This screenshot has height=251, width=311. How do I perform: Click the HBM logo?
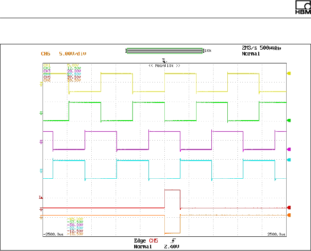point(303,8)
